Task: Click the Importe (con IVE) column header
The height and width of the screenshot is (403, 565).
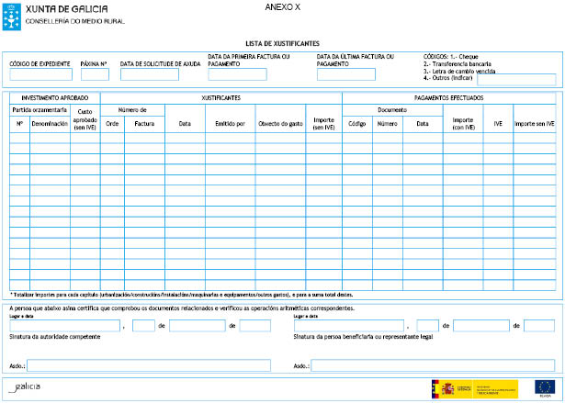Action: pos(463,124)
